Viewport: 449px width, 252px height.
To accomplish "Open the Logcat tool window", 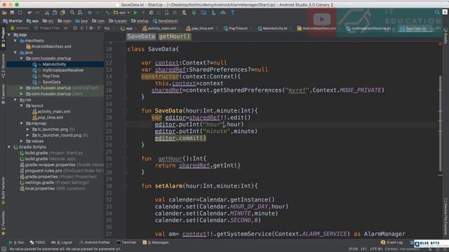I will (x=62, y=242).
